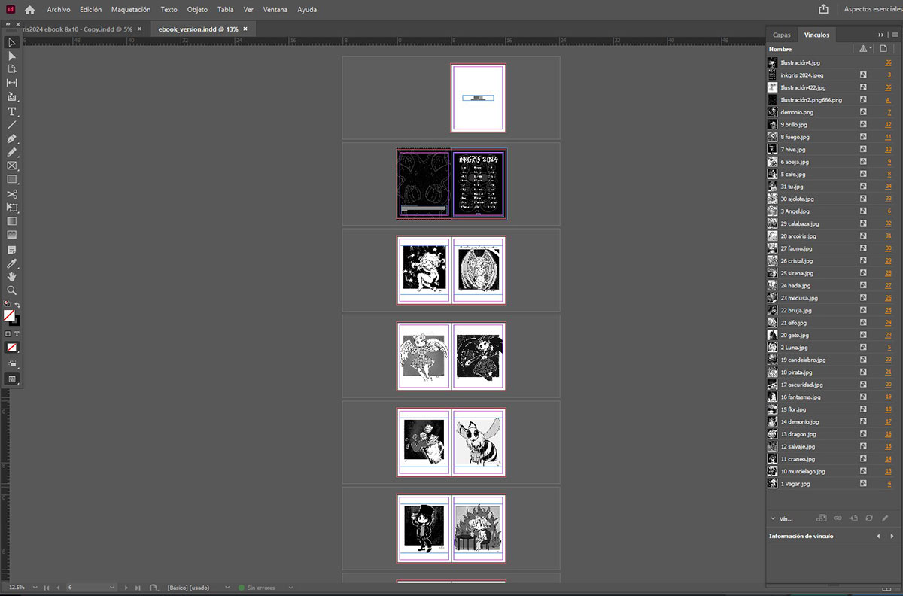Select the Gradient Swatch tool
This screenshot has height=596, width=903.
pyautogui.click(x=12, y=221)
